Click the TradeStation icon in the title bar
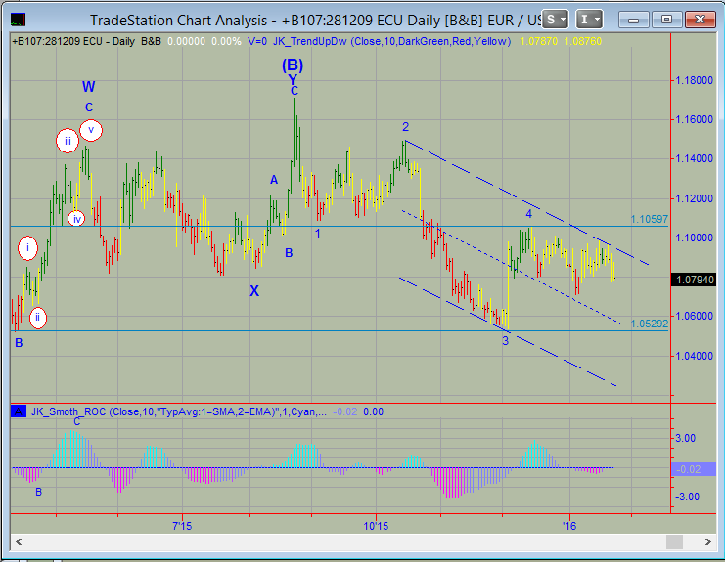 [x=15, y=19]
